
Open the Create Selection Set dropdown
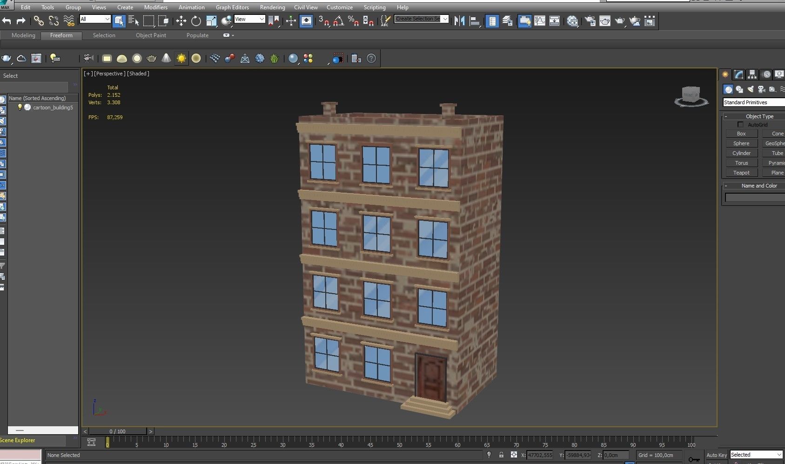click(445, 19)
